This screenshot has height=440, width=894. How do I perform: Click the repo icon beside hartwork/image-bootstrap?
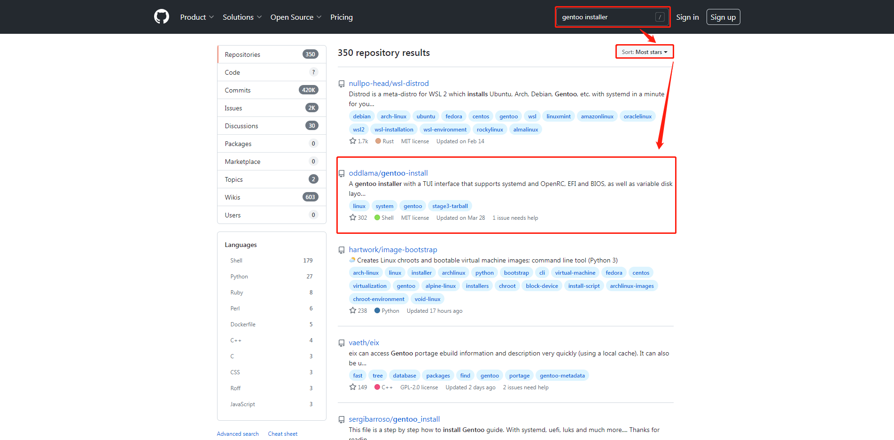click(x=342, y=250)
